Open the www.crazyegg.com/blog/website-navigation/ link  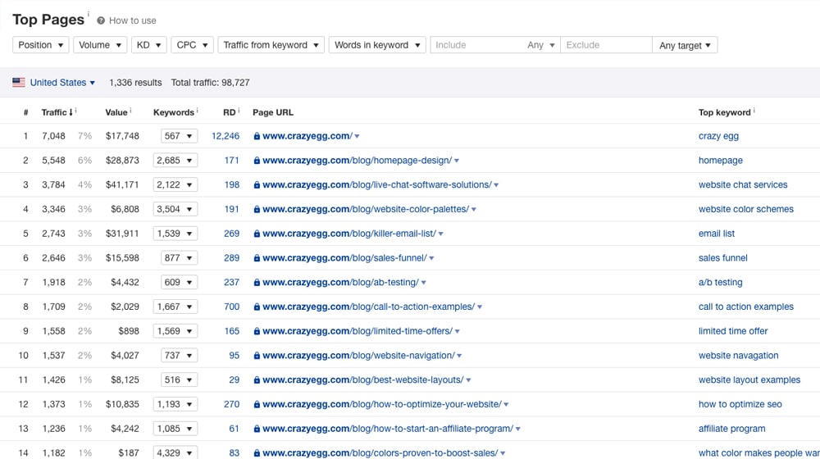(x=358, y=356)
